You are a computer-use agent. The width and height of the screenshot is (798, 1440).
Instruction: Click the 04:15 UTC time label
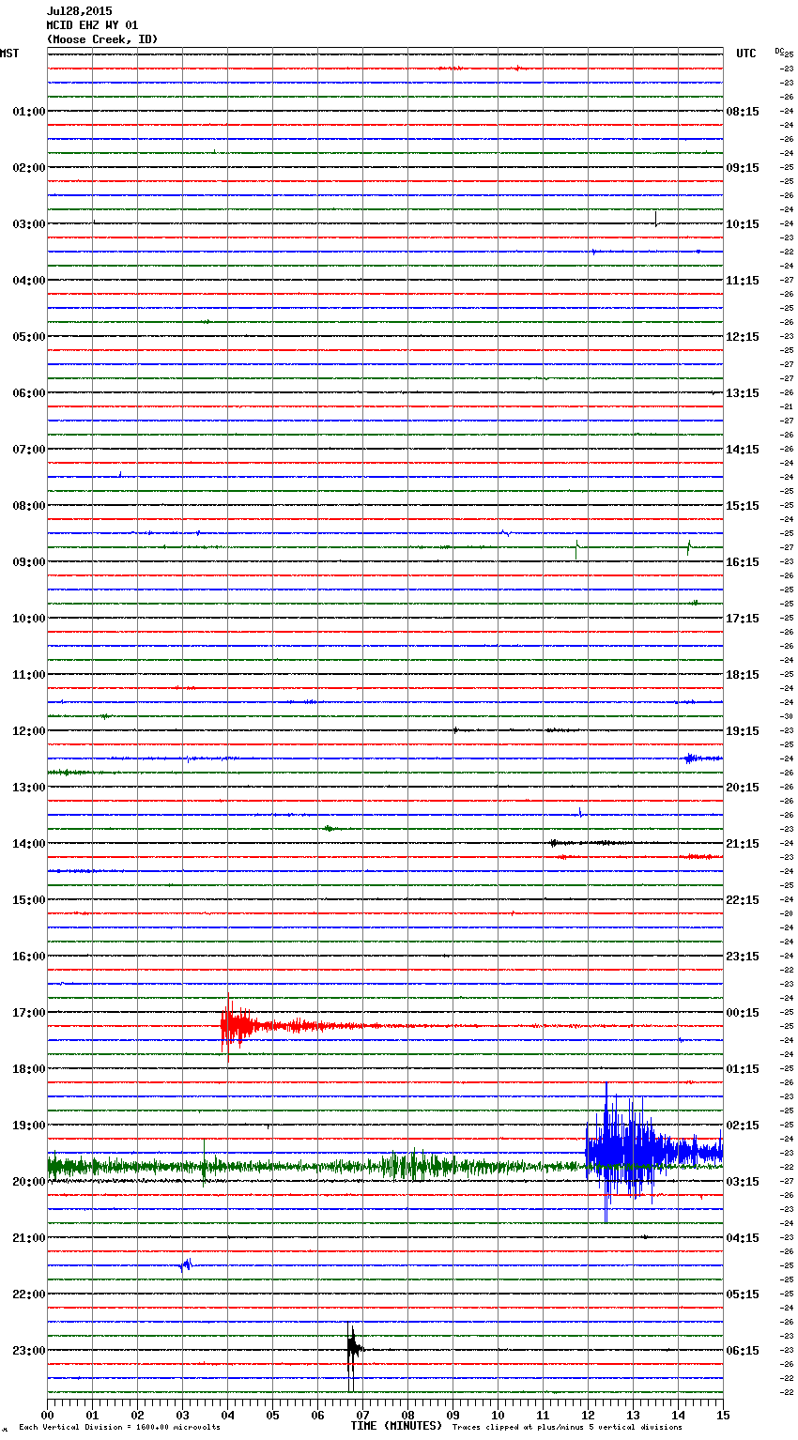pos(743,1237)
